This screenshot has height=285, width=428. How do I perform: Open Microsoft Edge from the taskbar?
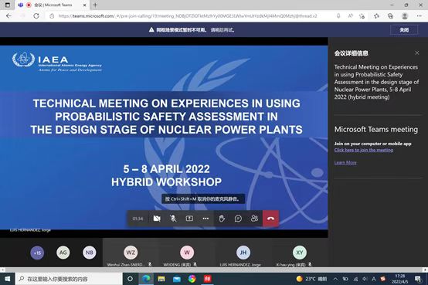(146, 279)
